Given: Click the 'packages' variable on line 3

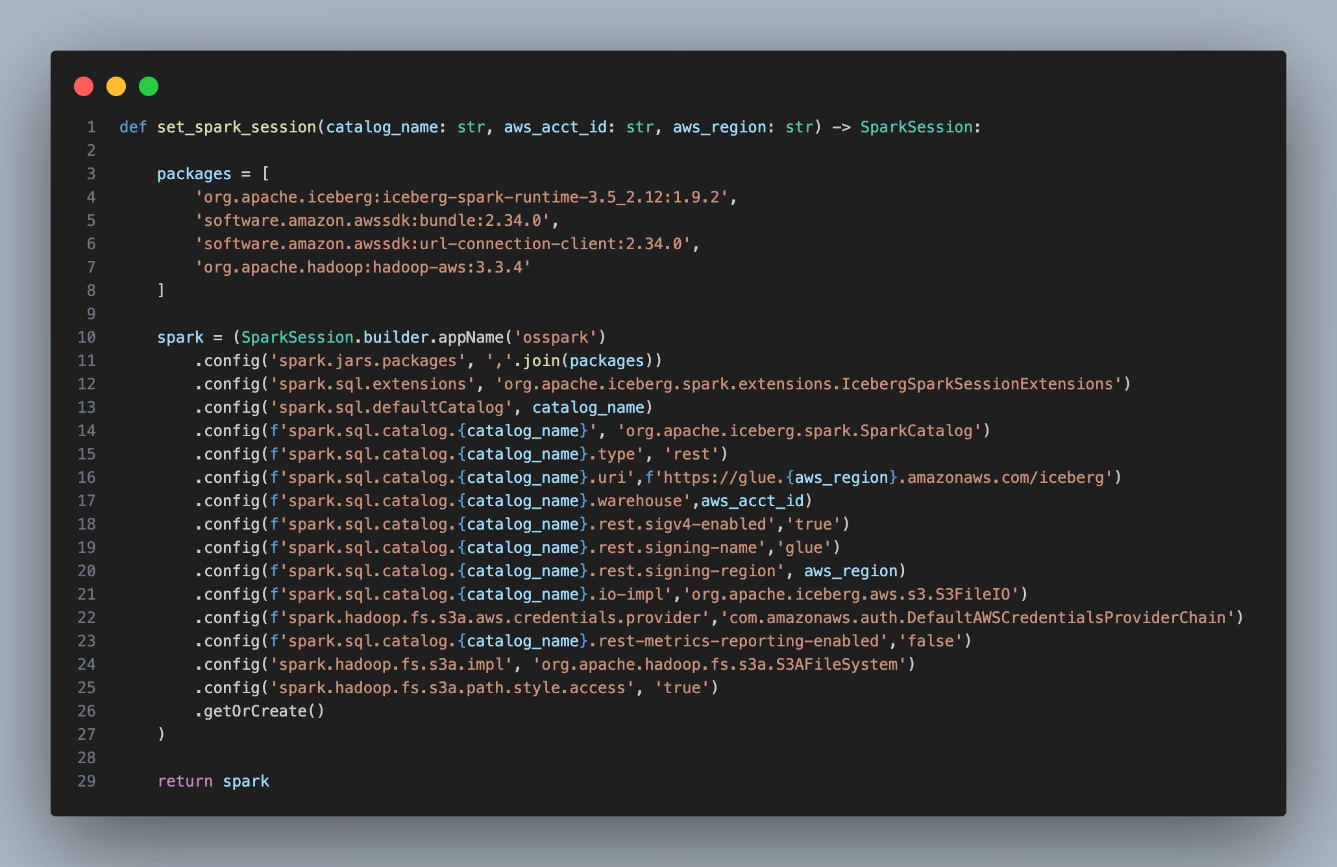Looking at the screenshot, I should click(x=194, y=174).
